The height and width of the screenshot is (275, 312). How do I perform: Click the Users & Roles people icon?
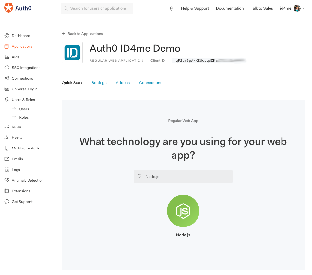click(7, 99)
